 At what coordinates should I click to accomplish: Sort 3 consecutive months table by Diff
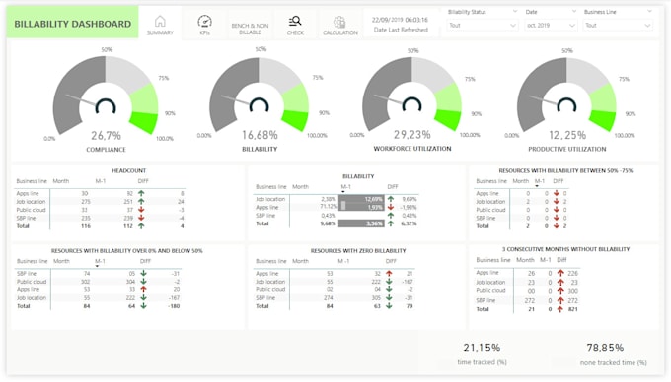point(561,260)
